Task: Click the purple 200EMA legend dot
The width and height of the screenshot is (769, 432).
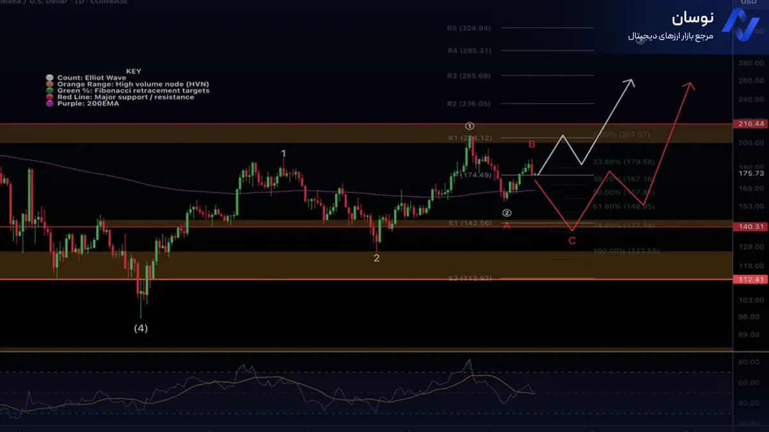Action: [x=49, y=104]
